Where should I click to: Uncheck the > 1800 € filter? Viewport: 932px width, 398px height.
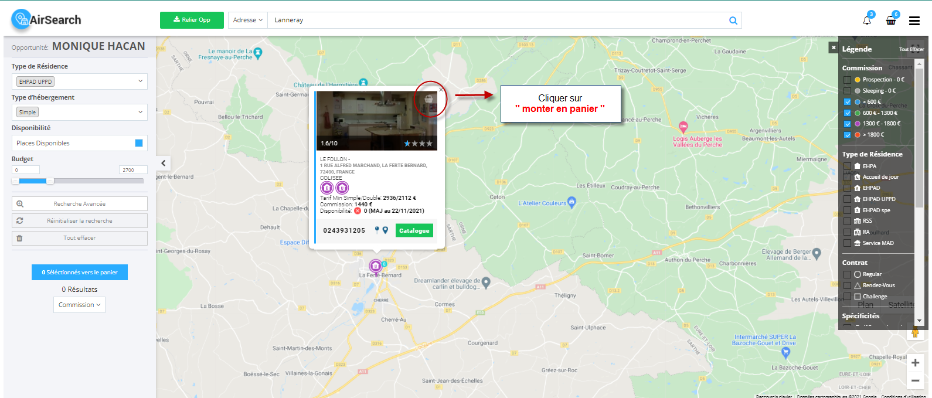(847, 135)
